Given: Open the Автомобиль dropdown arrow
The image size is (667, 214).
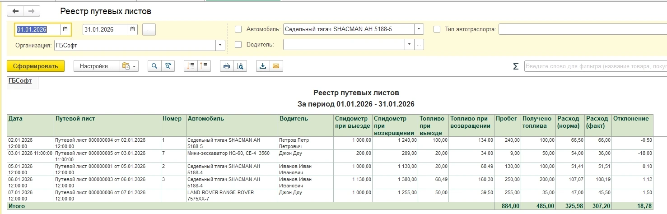Looking at the screenshot, I should pyautogui.click(x=419, y=29).
